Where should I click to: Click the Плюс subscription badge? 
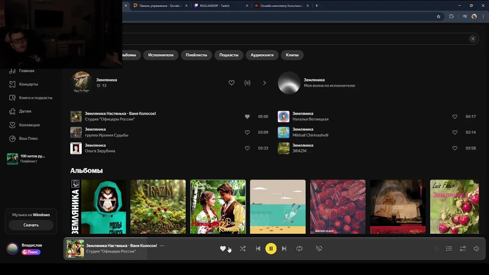31,252
